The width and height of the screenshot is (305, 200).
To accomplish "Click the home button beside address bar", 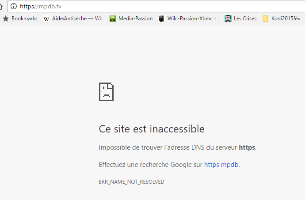I will [x=1, y=7].
